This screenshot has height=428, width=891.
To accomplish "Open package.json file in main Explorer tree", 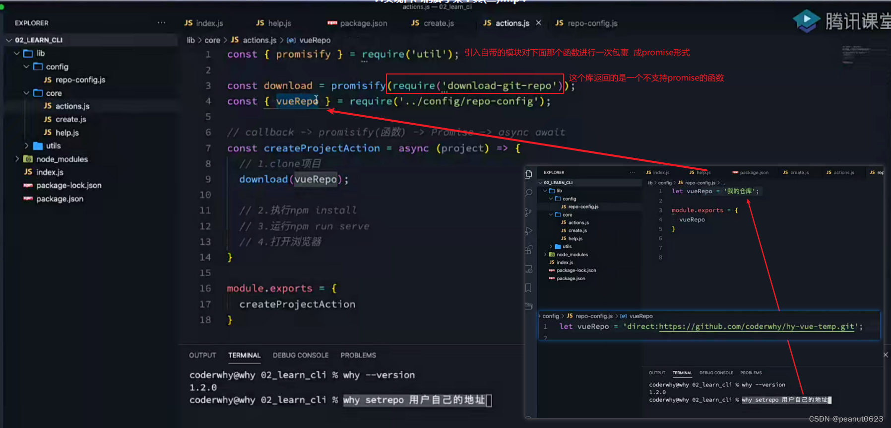I will tap(60, 199).
